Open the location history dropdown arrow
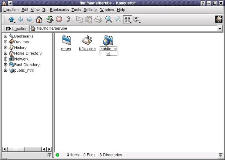The width and height of the screenshot is (225, 160). coord(220,28)
